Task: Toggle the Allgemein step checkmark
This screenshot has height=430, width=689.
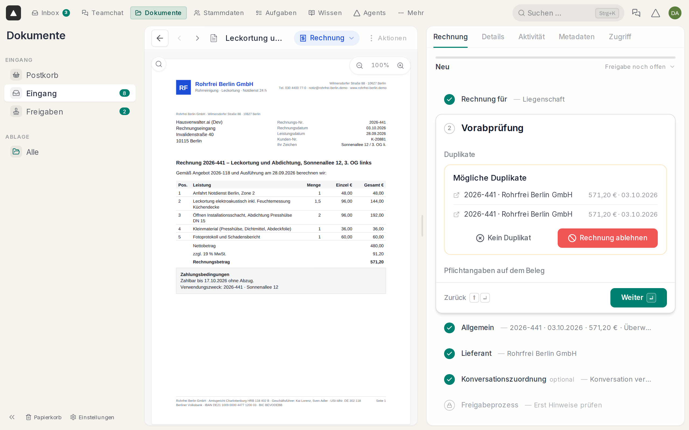Action: (449, 328)
